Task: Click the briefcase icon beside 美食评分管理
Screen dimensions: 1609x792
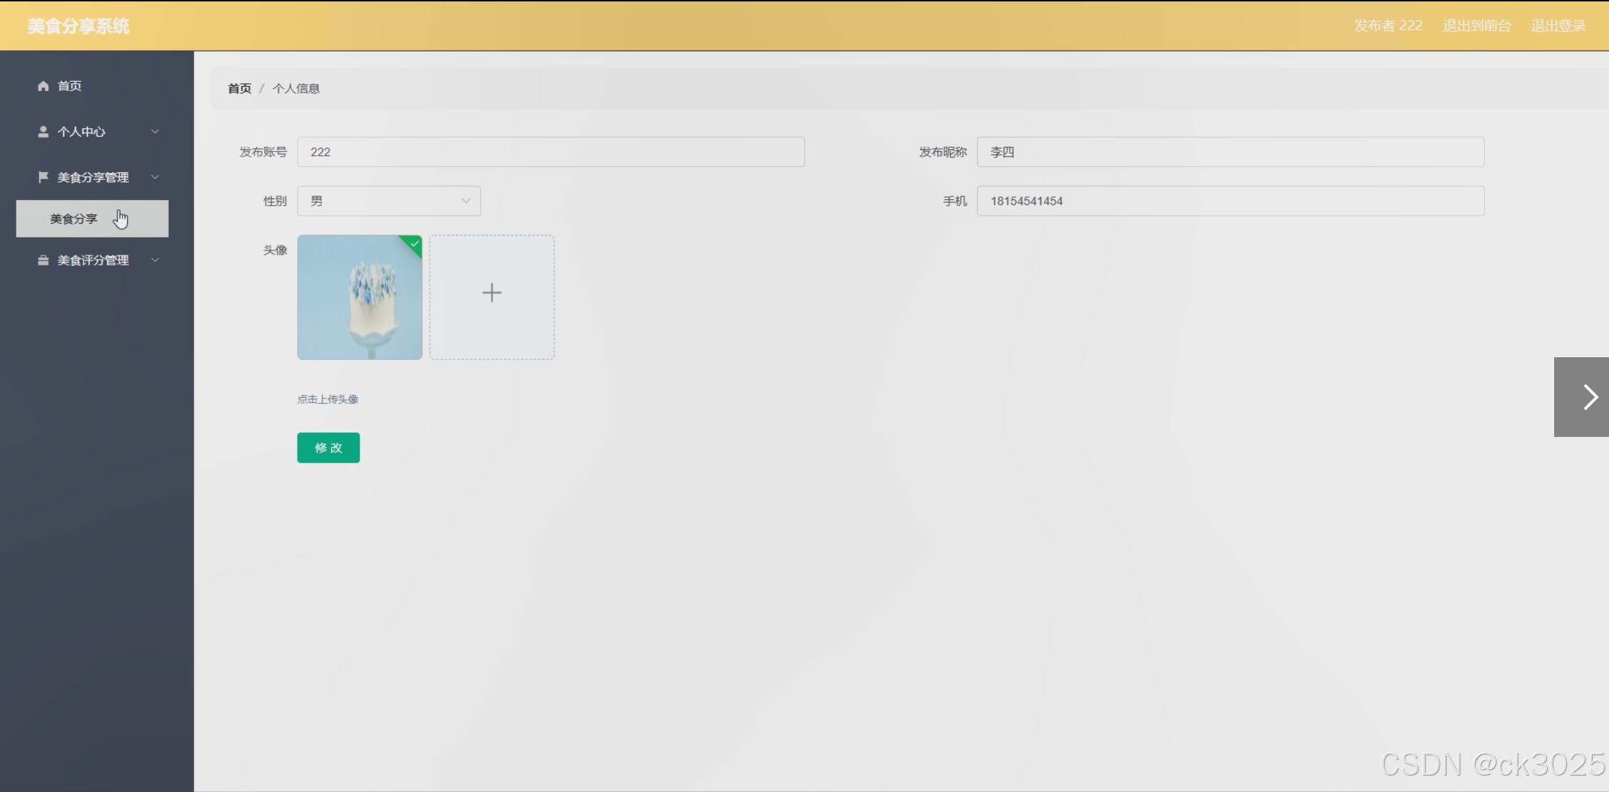Action: point(43,260)
